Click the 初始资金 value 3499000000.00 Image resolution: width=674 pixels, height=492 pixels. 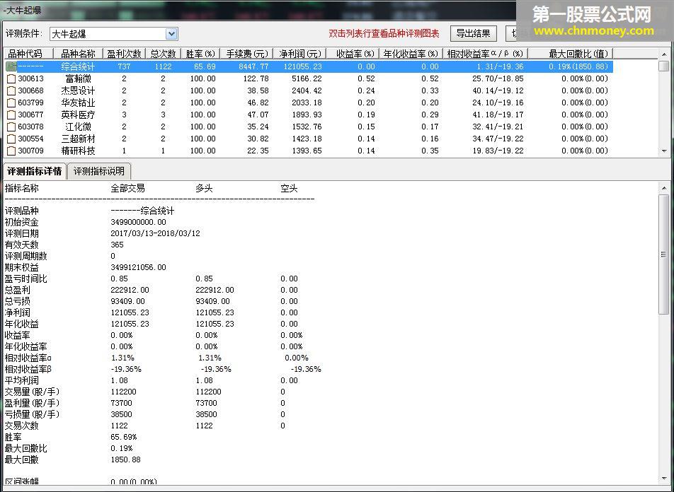click(139, 223)
